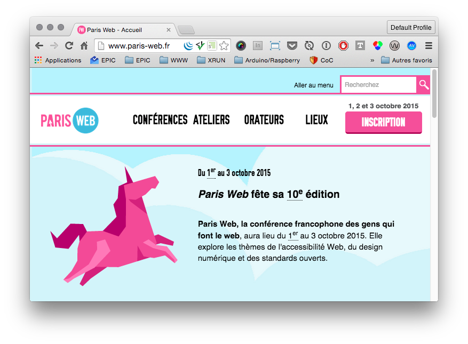Follow the 'Aller au menu' link
The height and width of the screenshot is (344, 468).
point(313,85)
